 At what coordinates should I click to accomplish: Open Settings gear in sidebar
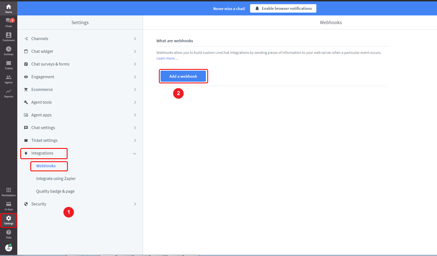[9, 220]
